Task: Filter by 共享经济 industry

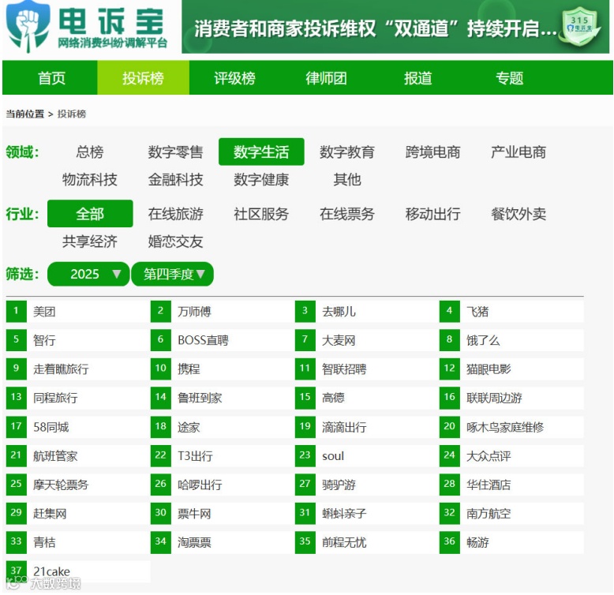Action: click(90, 241)
